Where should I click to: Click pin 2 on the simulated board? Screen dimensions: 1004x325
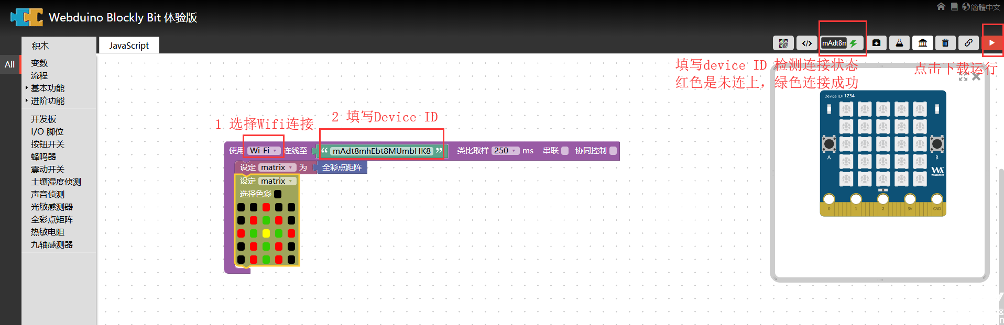pos(883,199)
